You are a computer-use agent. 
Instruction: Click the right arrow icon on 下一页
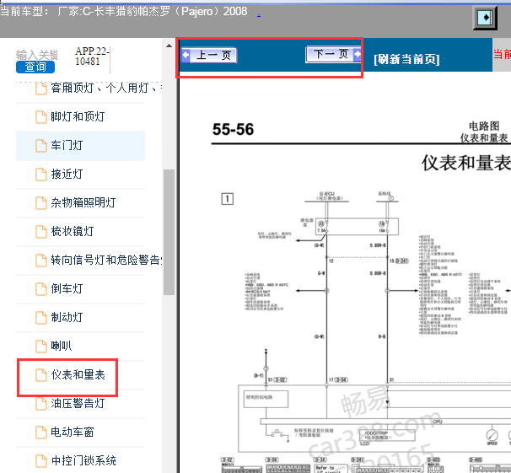pos(358,54)
